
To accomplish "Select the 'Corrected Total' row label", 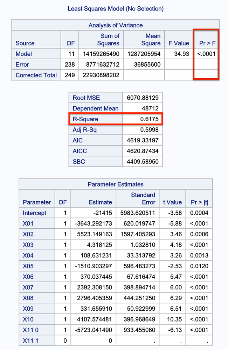I will pos(36,75).
